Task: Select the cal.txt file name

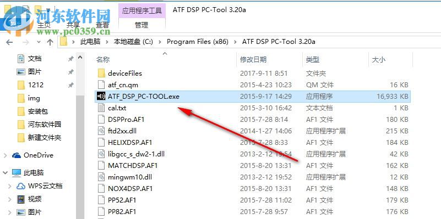Action: point(117,108)
